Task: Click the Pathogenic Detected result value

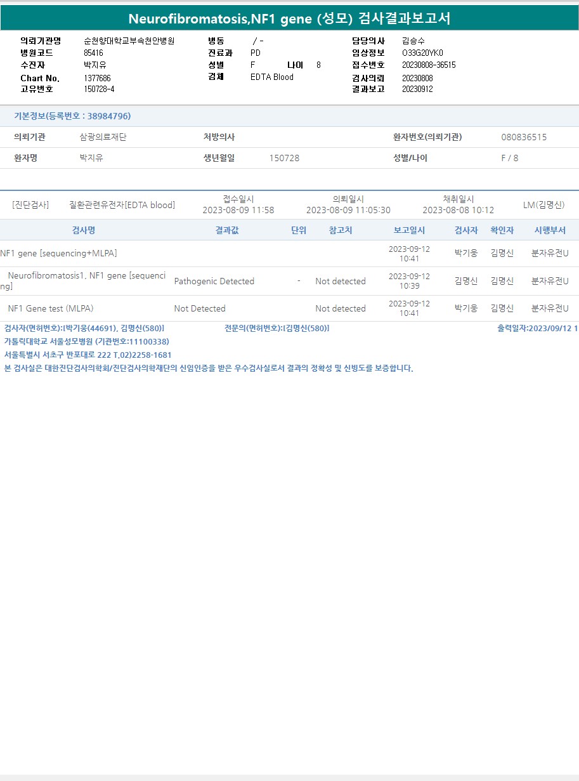Action: coord(214,281)
